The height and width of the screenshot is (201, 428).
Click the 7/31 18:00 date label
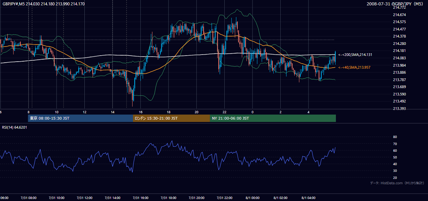pyautogui.click(x=168, y=198)
